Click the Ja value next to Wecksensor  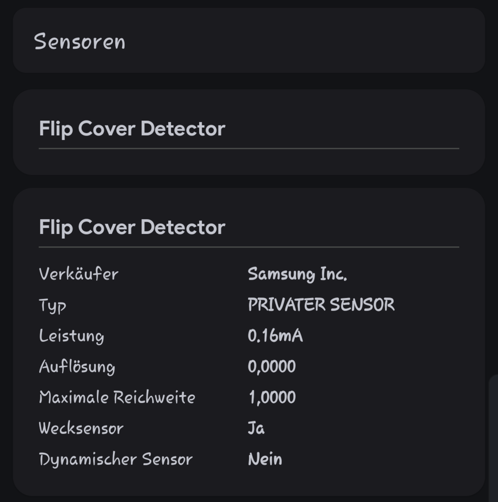[x=256, y=428]
